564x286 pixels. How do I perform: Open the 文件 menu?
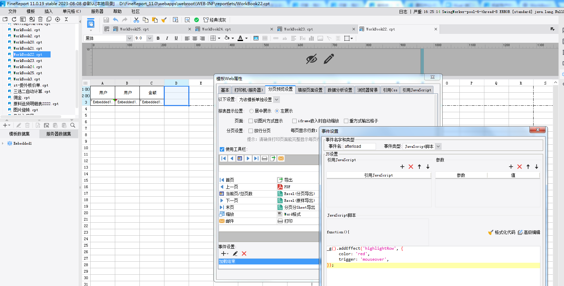pos(12,11)
